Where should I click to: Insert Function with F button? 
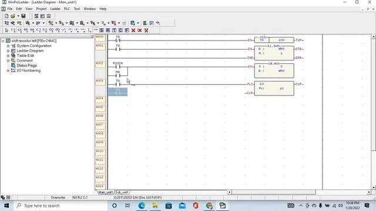(127, 30)
